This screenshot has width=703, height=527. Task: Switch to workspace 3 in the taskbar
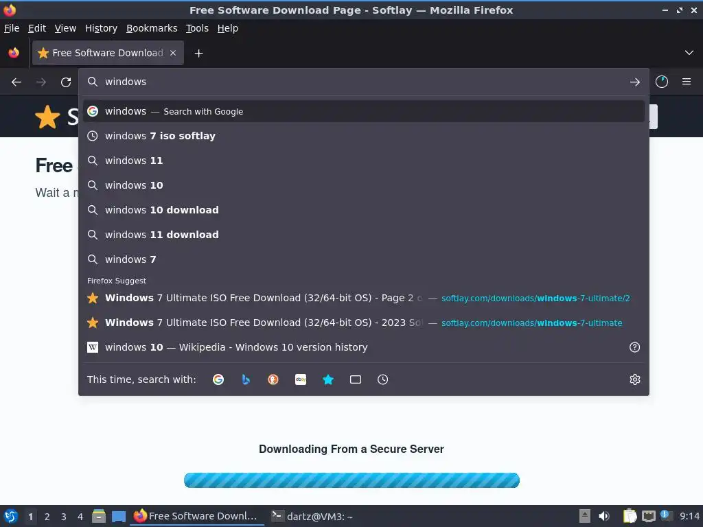tap(64, 517)
